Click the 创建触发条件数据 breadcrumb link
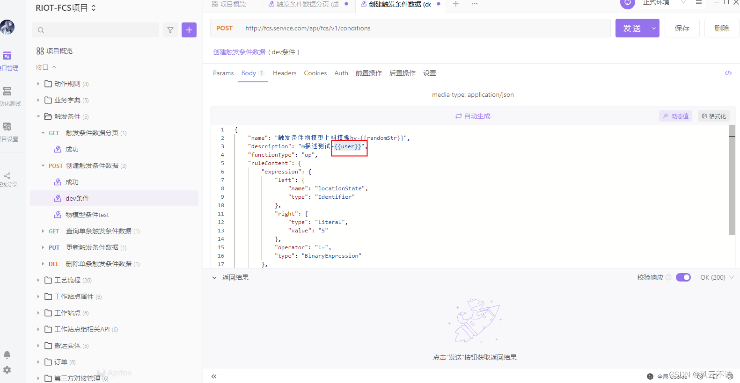The width and height of the screenshot is (740, 383). pos(239,52)
